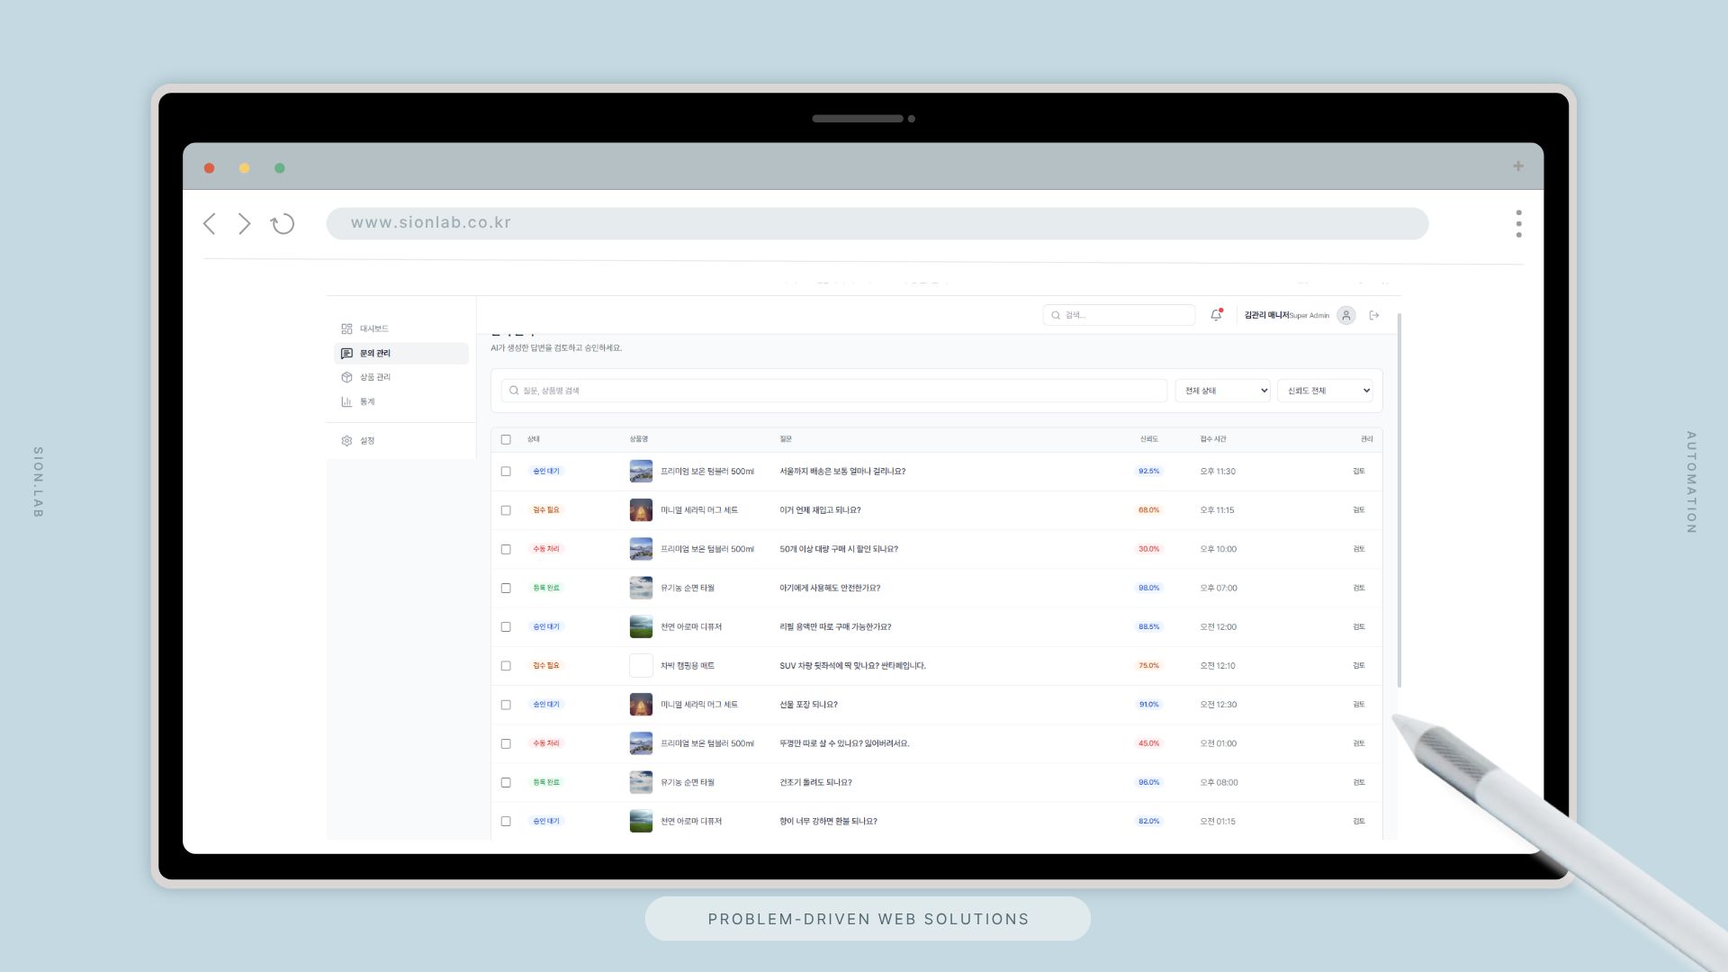Click the user profile avatar icon
This screenshot has height=972, width=1728.
(x=1345, y=315)
